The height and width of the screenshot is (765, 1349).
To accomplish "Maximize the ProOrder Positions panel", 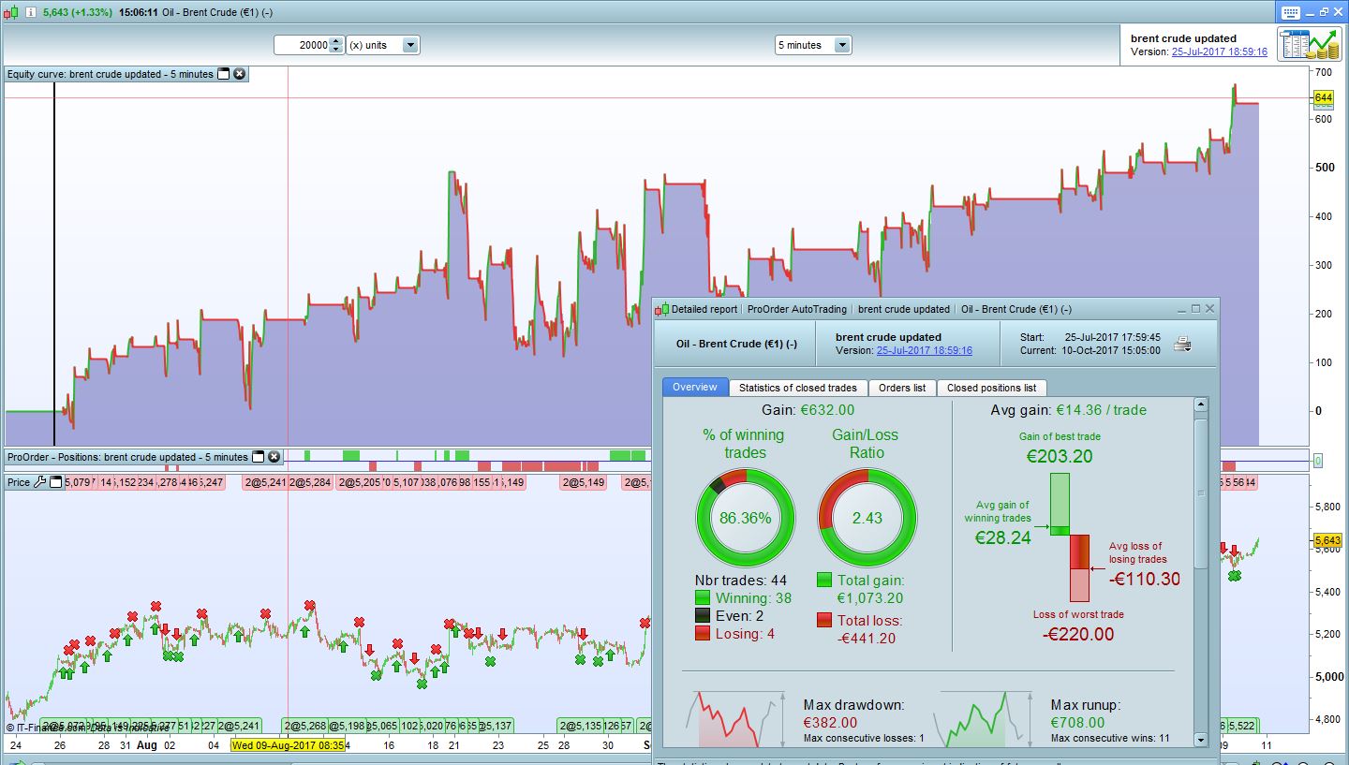I will pyautogui.click(x=259, y=457).
